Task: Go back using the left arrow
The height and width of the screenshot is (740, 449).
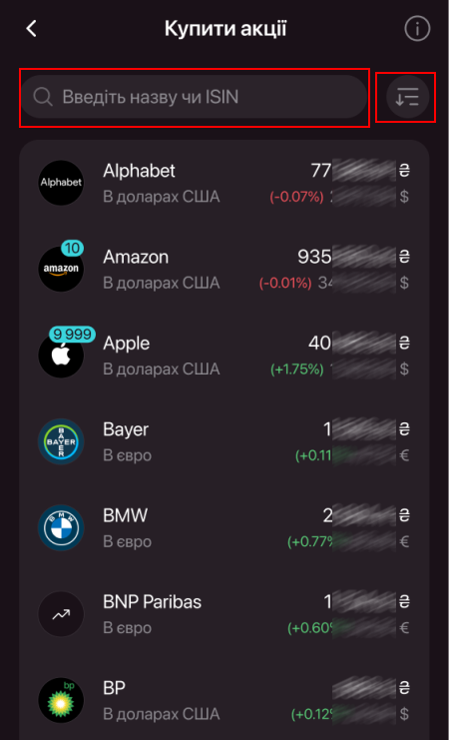Action: coord(31,29)
